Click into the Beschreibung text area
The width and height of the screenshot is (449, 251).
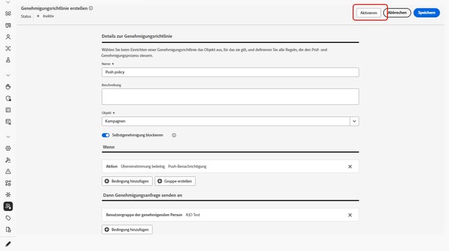(x=230, y=96)
